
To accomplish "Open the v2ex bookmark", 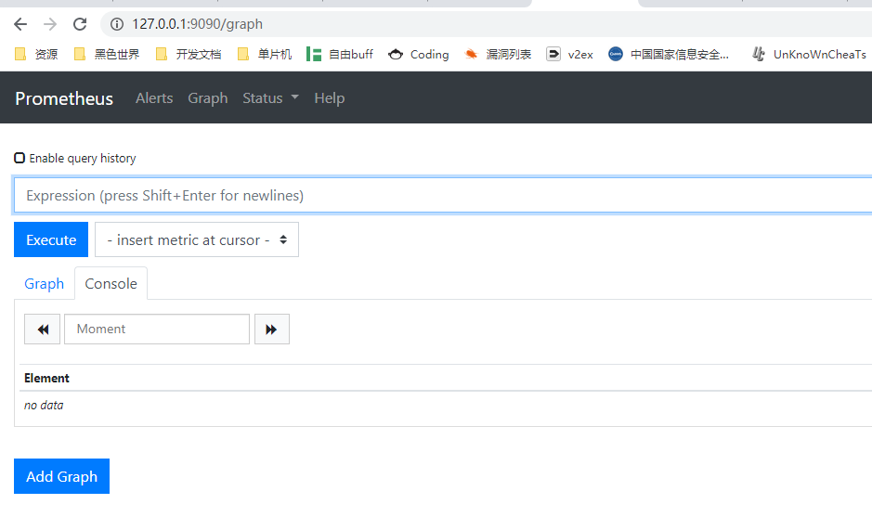I will pos(570,54).
